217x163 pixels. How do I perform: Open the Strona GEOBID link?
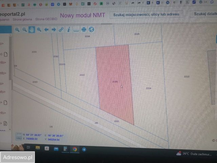coord(46,19)
